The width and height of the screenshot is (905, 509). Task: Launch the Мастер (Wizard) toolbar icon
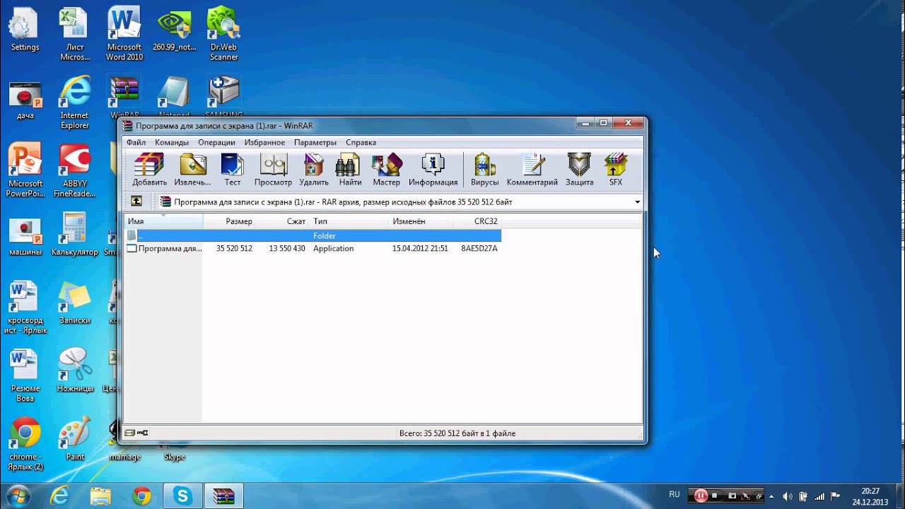coord(386,170)
